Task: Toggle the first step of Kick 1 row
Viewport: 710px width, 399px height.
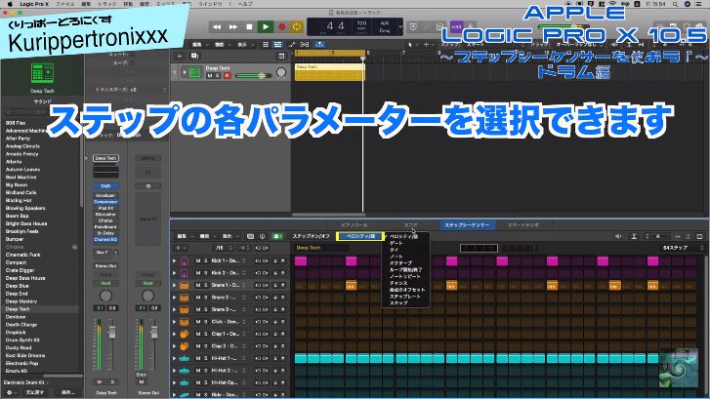Action: [301, 261]
